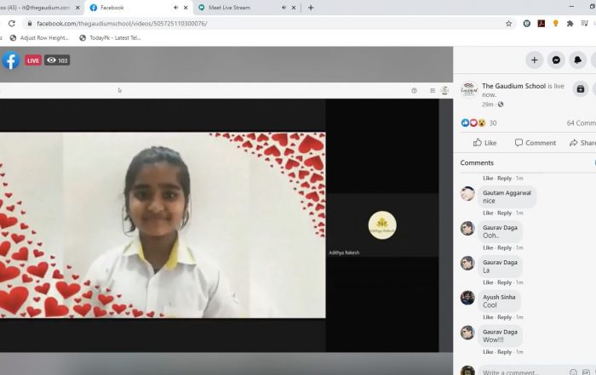Like Gautam Aggarwal's "nice" comment
596x375 pixels.
(488, 213)
